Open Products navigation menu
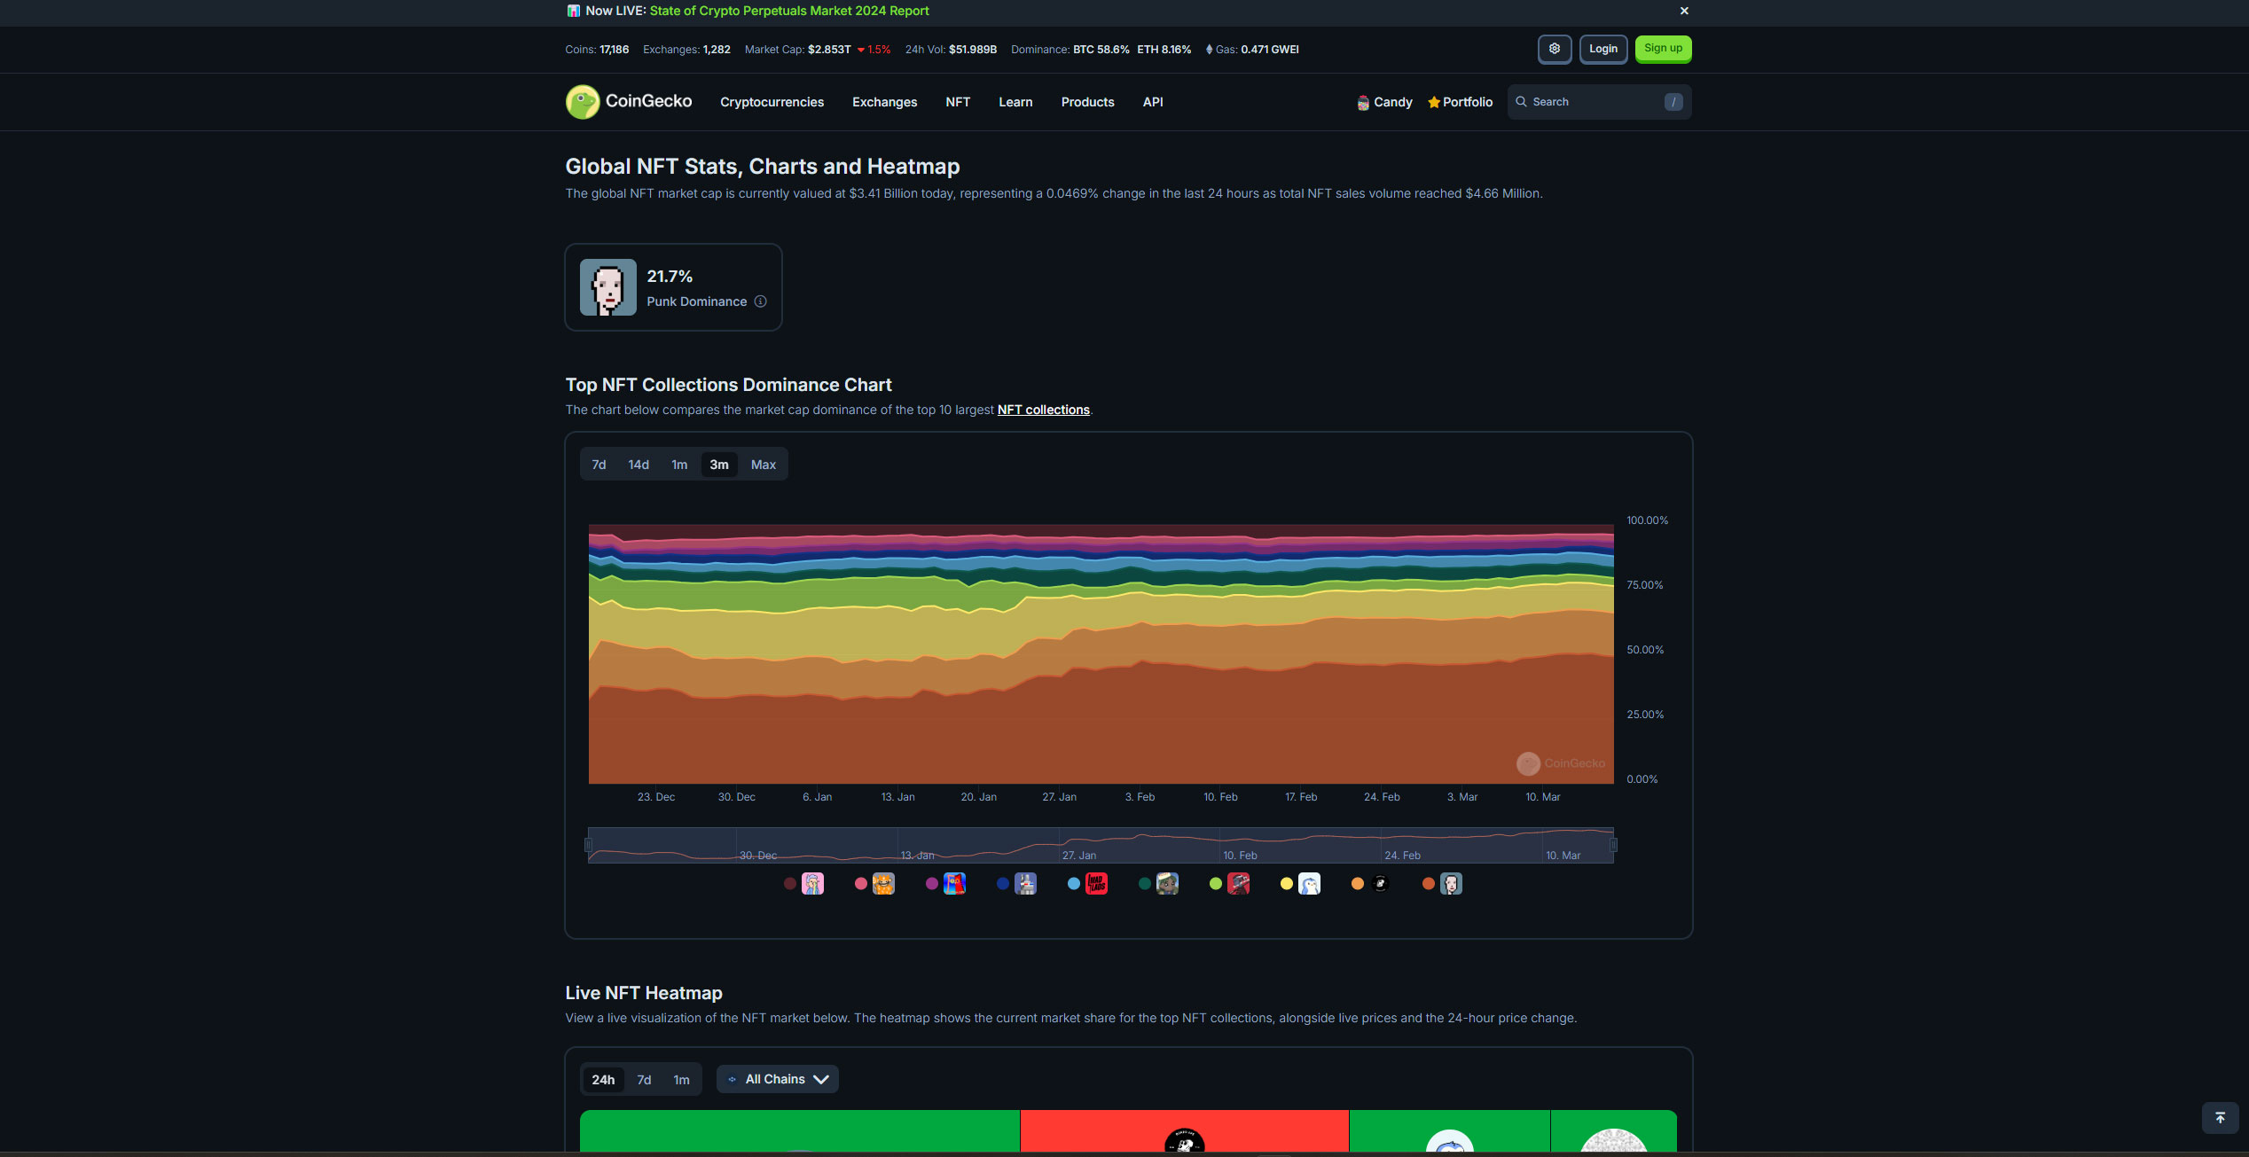Image resolution: width=2249 pixels, height=1157 pixels. 1087,102
